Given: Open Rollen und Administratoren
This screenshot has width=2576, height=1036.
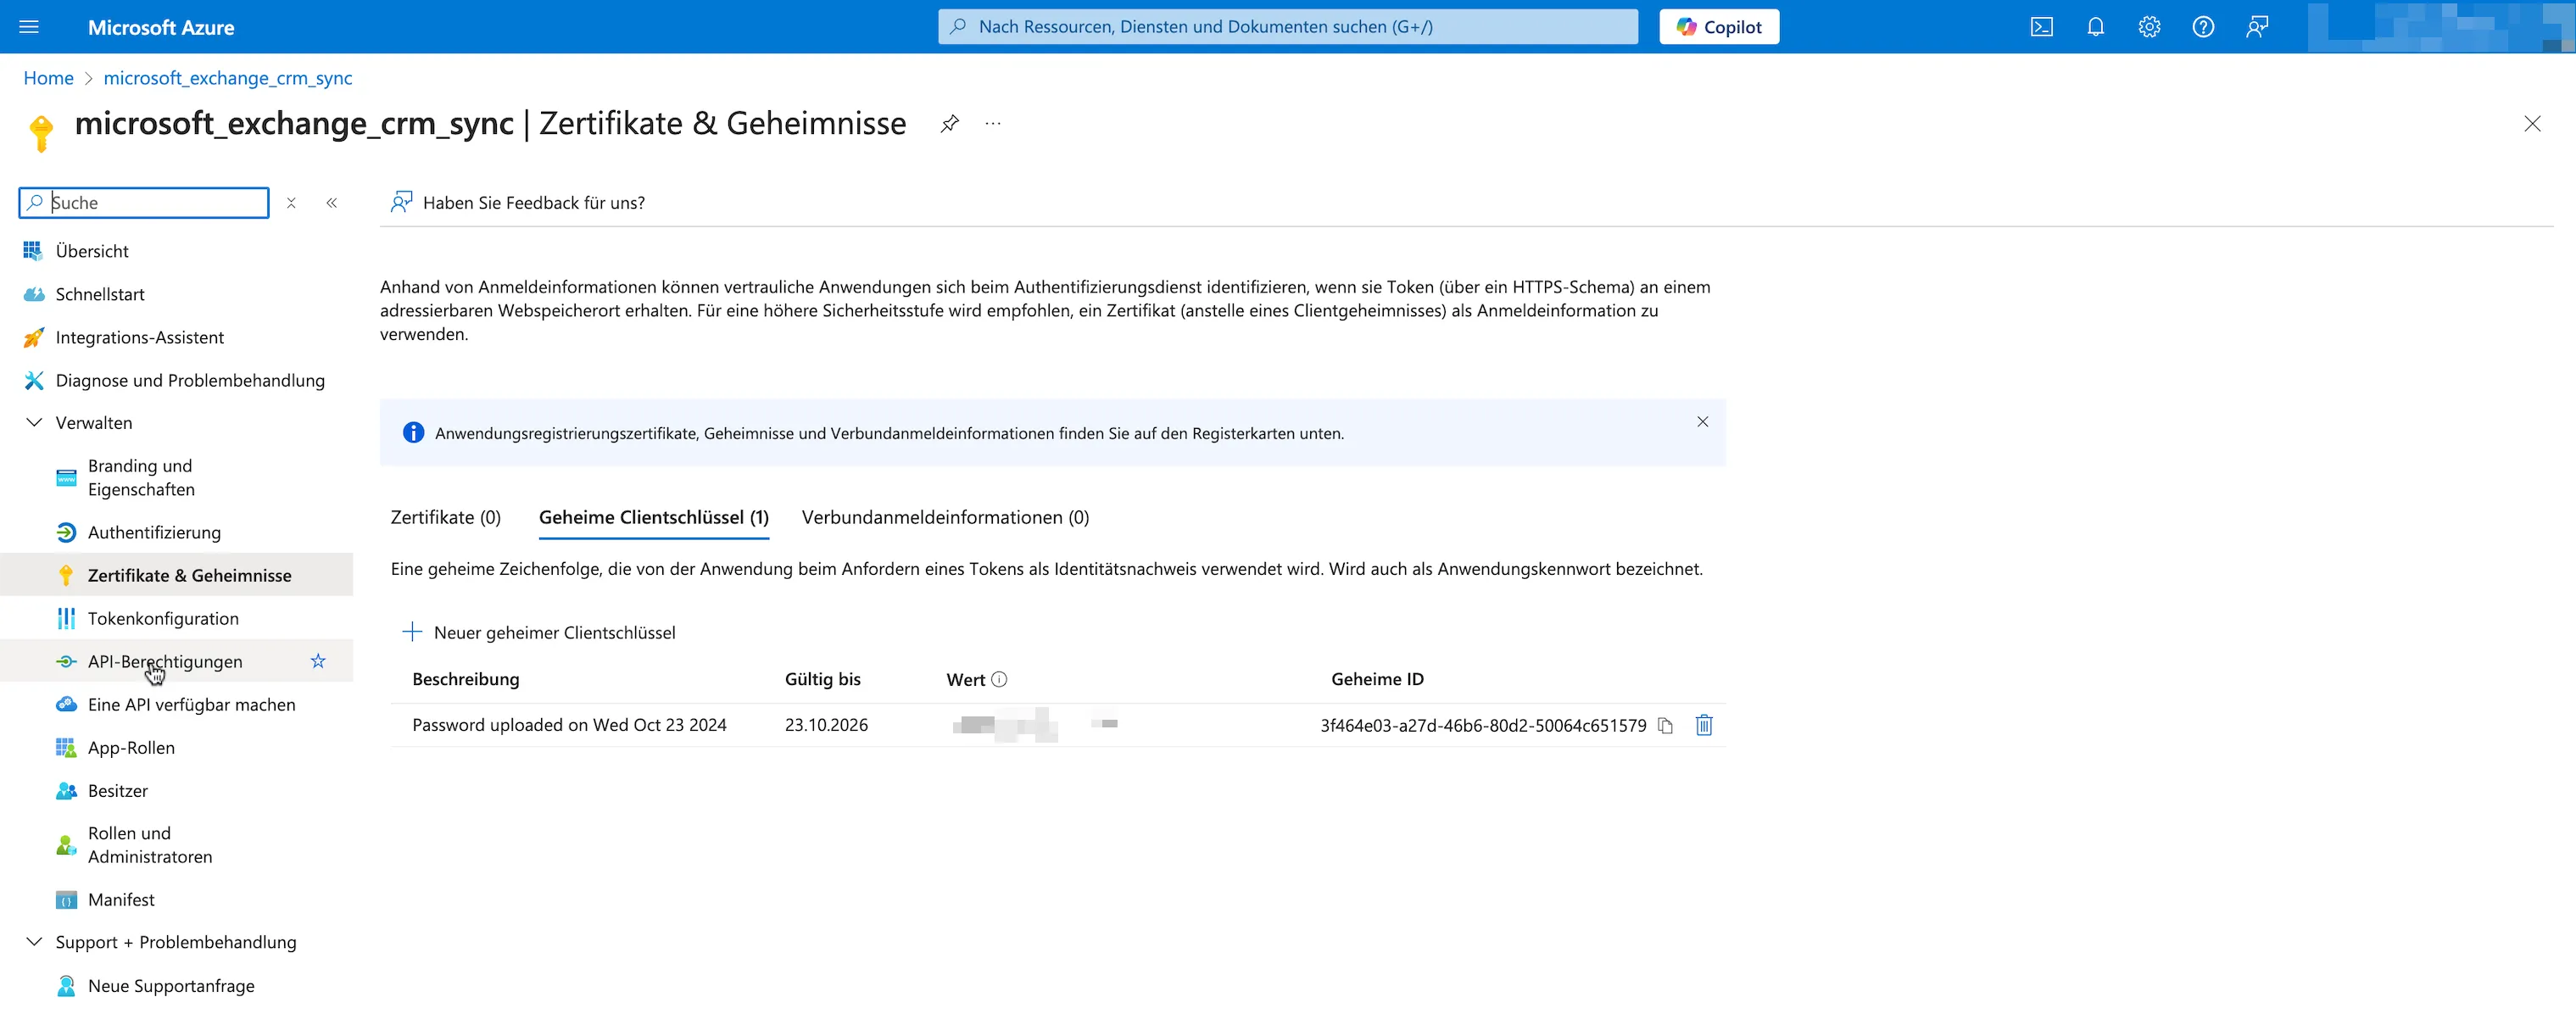Looking at the screenshot, I should click(150, 846).
